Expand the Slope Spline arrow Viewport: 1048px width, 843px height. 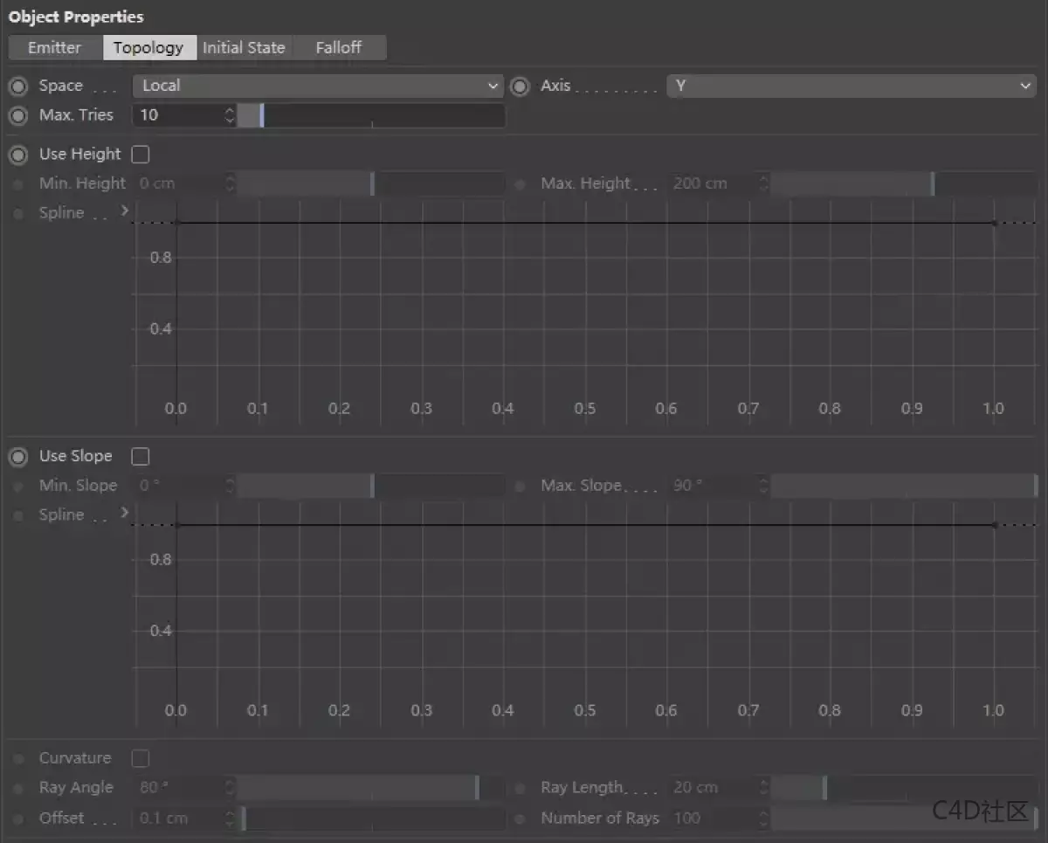[124, 513]
